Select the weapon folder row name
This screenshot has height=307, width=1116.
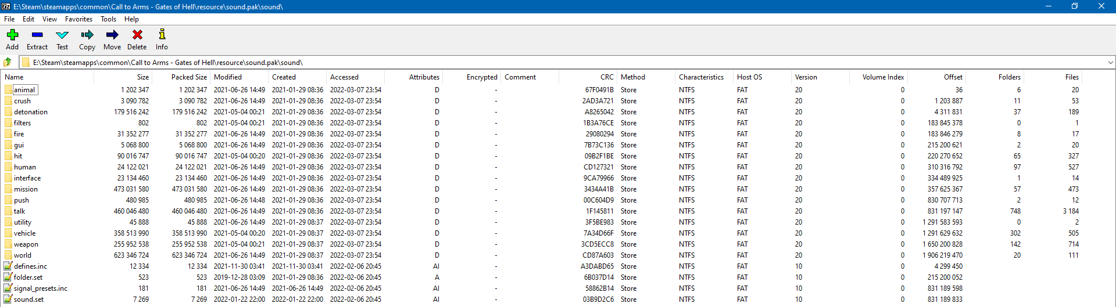click(x=26, y=244)
